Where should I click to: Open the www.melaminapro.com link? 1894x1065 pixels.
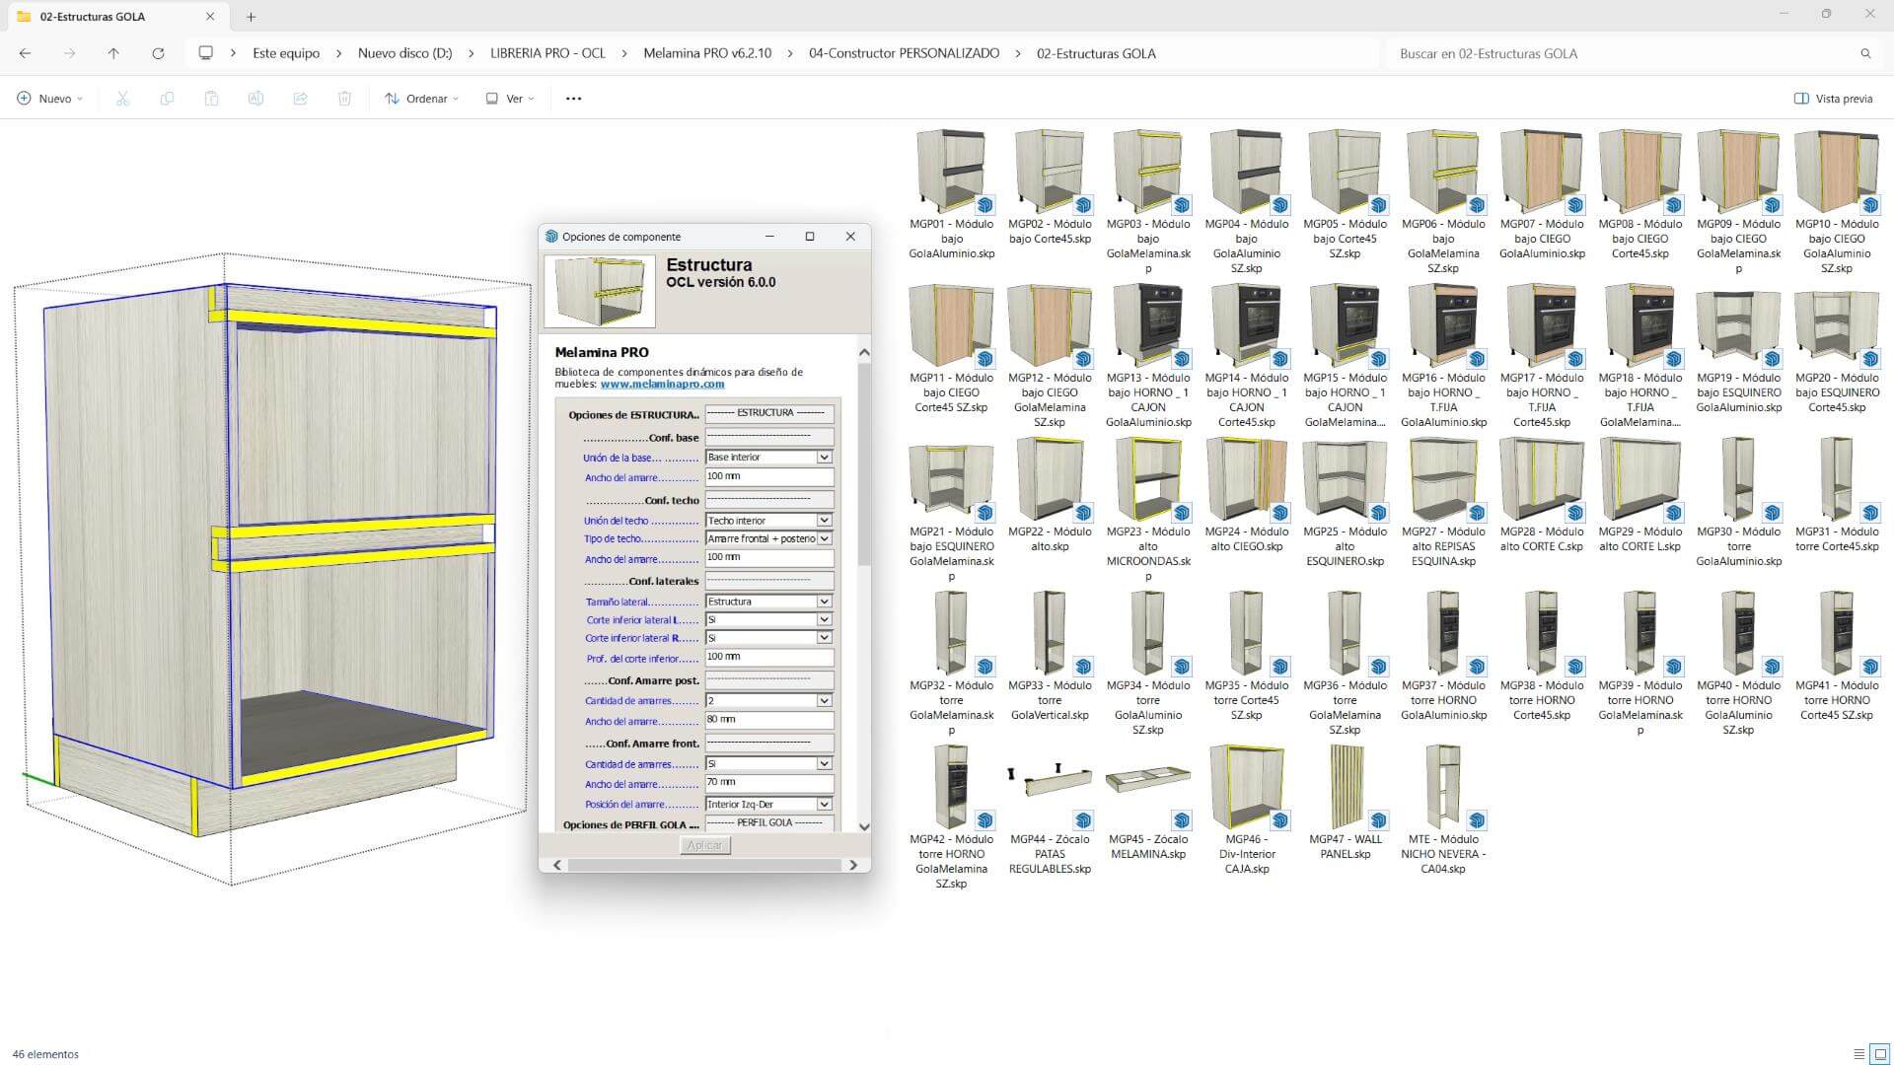[x=662, y=385]
